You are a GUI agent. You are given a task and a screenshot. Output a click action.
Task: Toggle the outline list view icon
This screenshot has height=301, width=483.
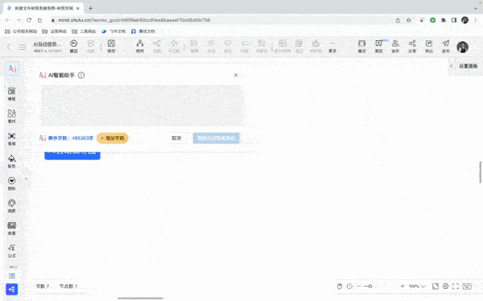point(12,275)
